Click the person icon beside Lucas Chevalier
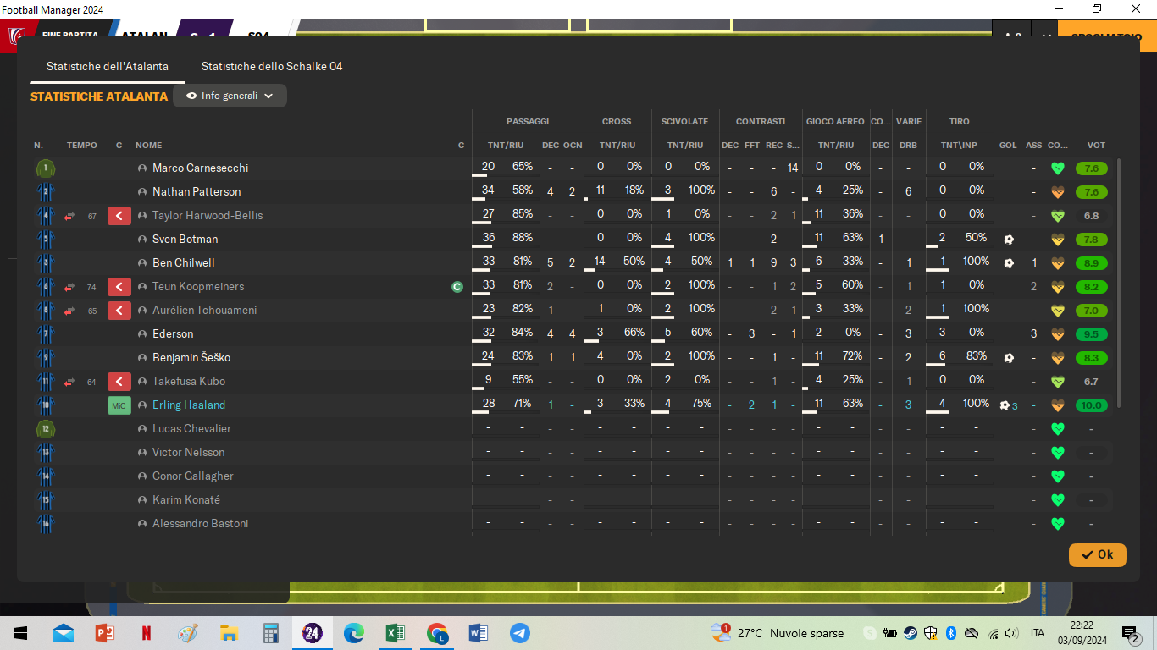Viewport: 1157px width, 650px height. (x=142, y=428)
